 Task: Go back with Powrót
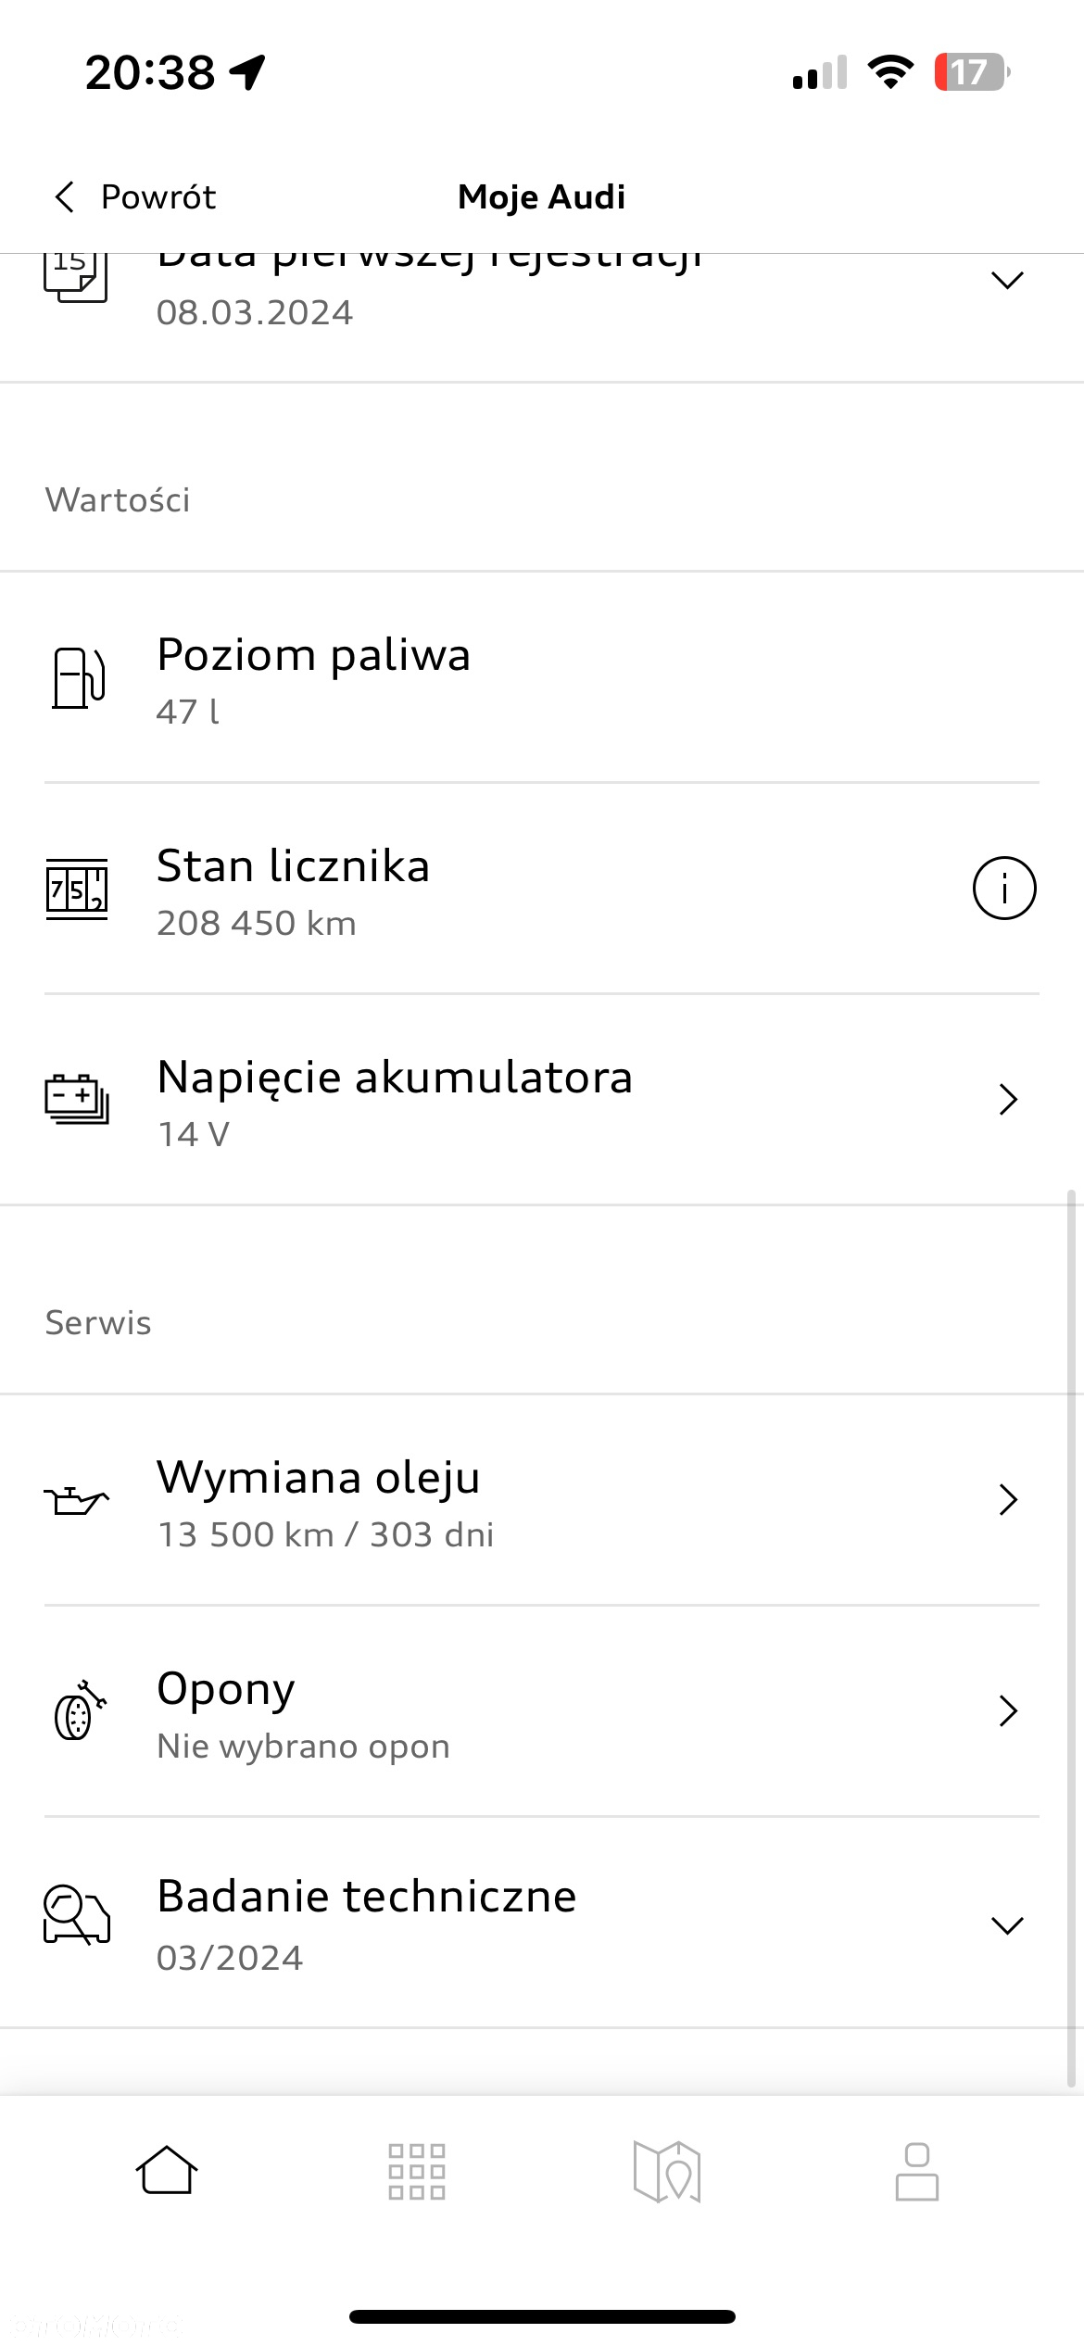click(134, 196)
